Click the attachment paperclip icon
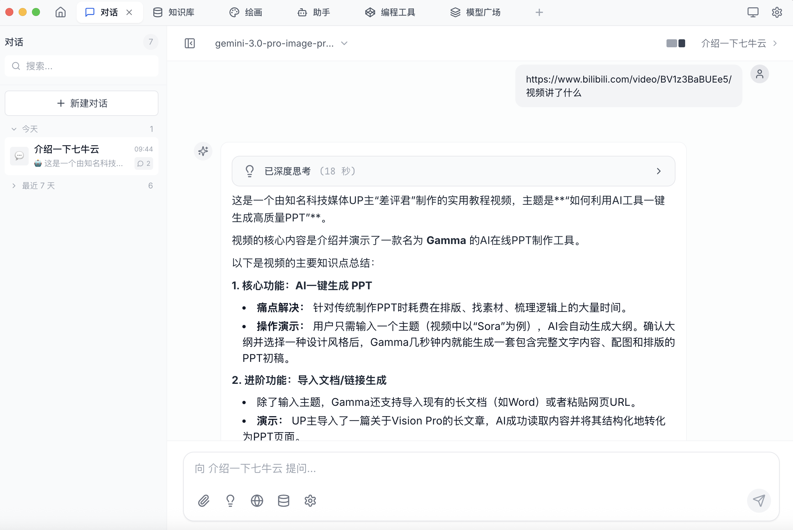The image size is (793, 530). (203, 501)
